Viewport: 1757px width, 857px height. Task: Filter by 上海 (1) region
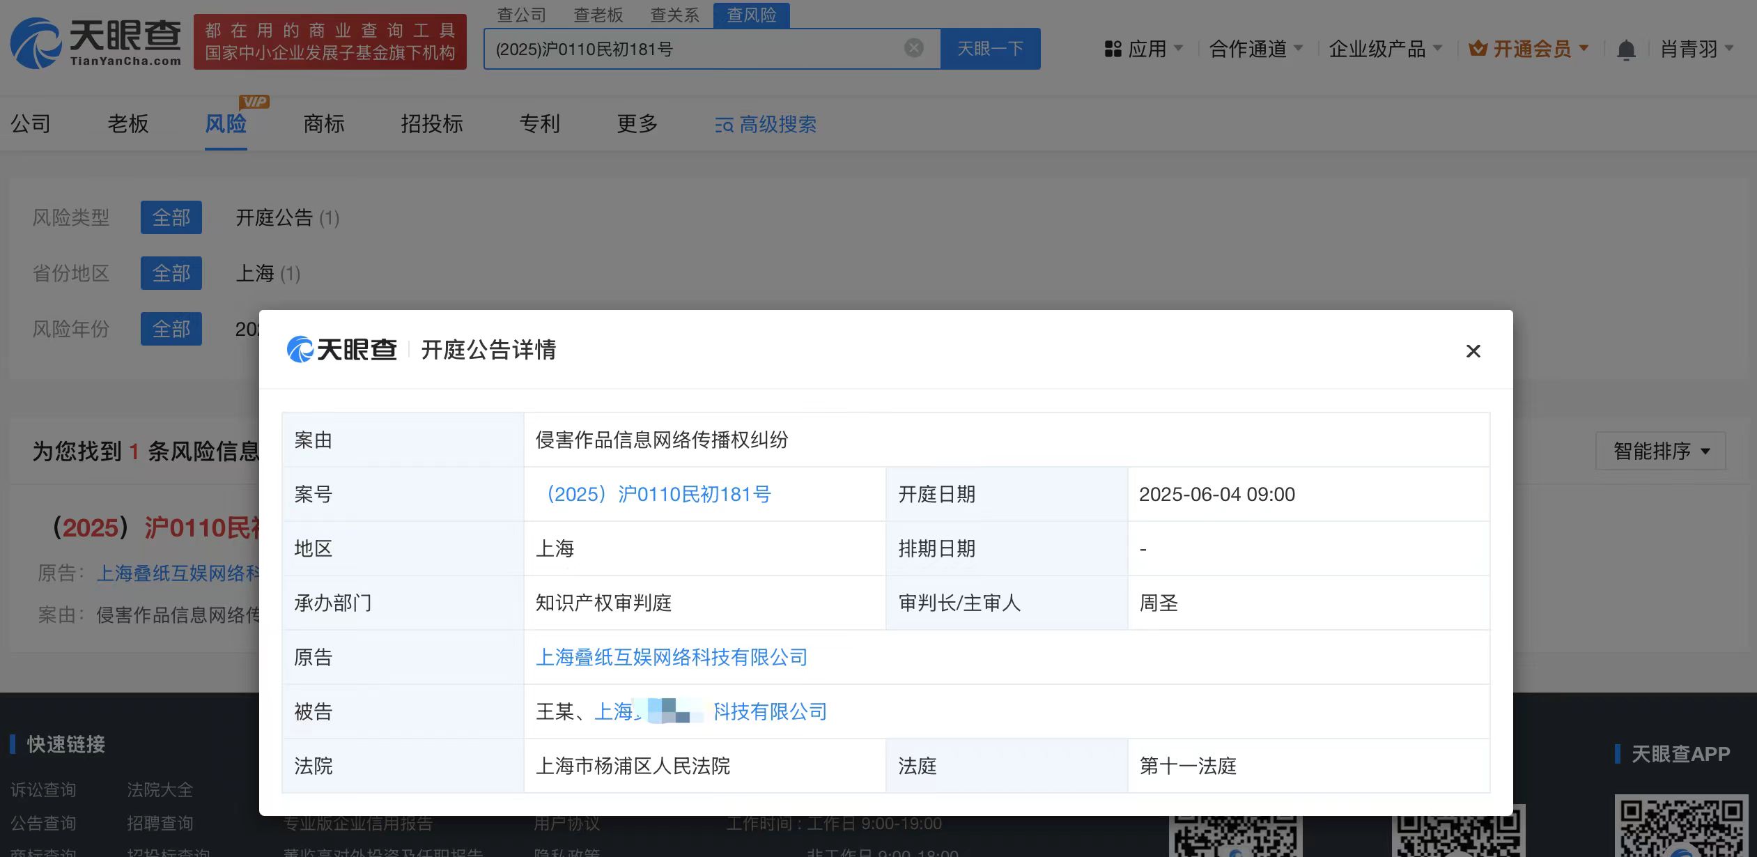click(x=268, y=273)
